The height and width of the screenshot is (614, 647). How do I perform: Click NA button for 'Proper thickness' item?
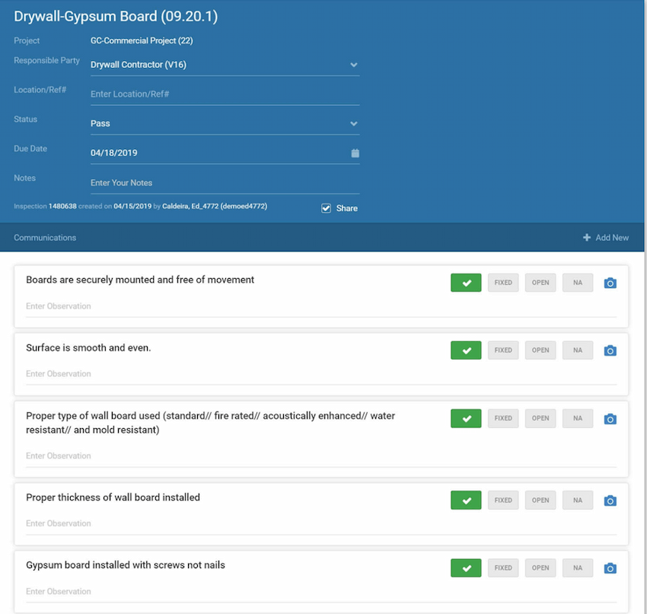click(577, 500)
